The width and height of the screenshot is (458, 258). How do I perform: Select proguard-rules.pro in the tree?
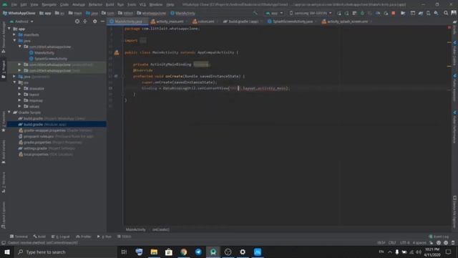(56, 136)
